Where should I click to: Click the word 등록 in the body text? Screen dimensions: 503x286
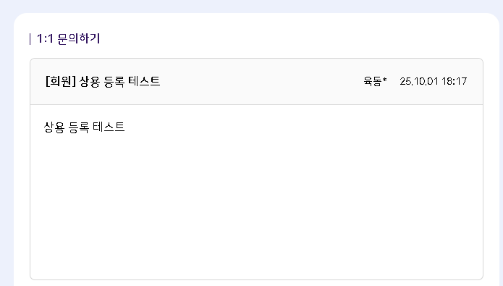click(x=79, y=127)
